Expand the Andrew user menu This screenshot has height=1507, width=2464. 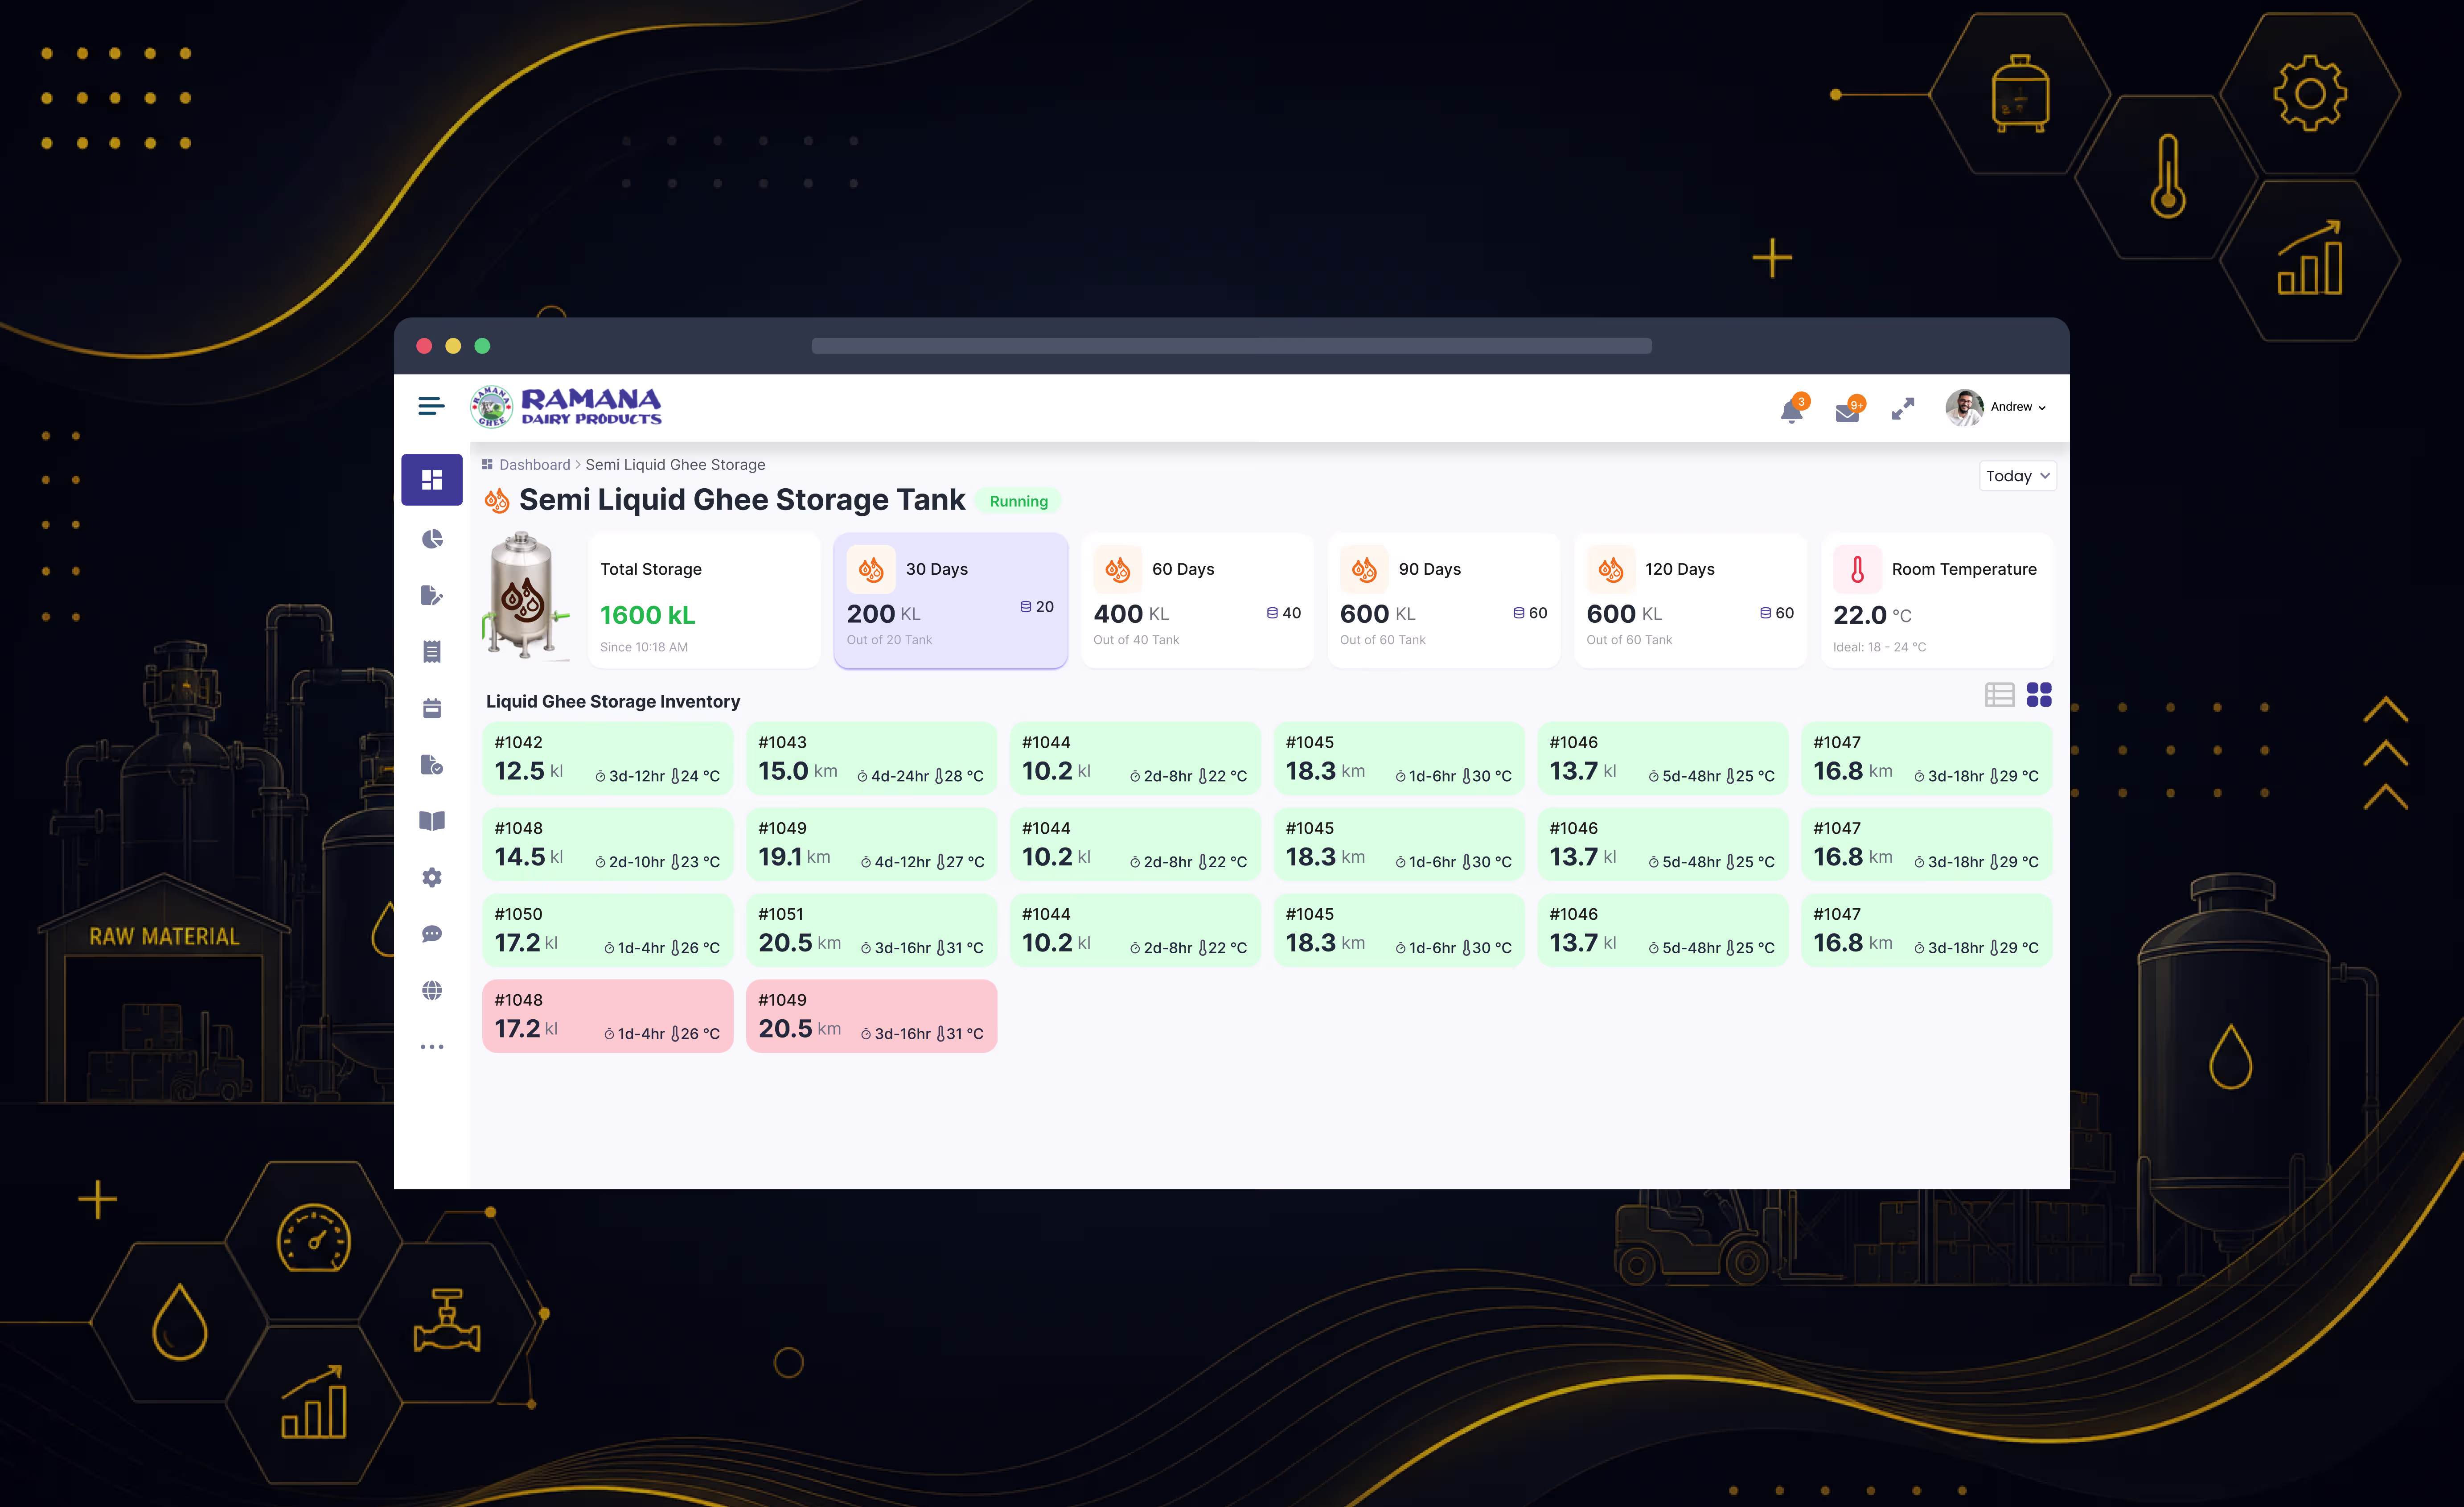[1996, 407]
